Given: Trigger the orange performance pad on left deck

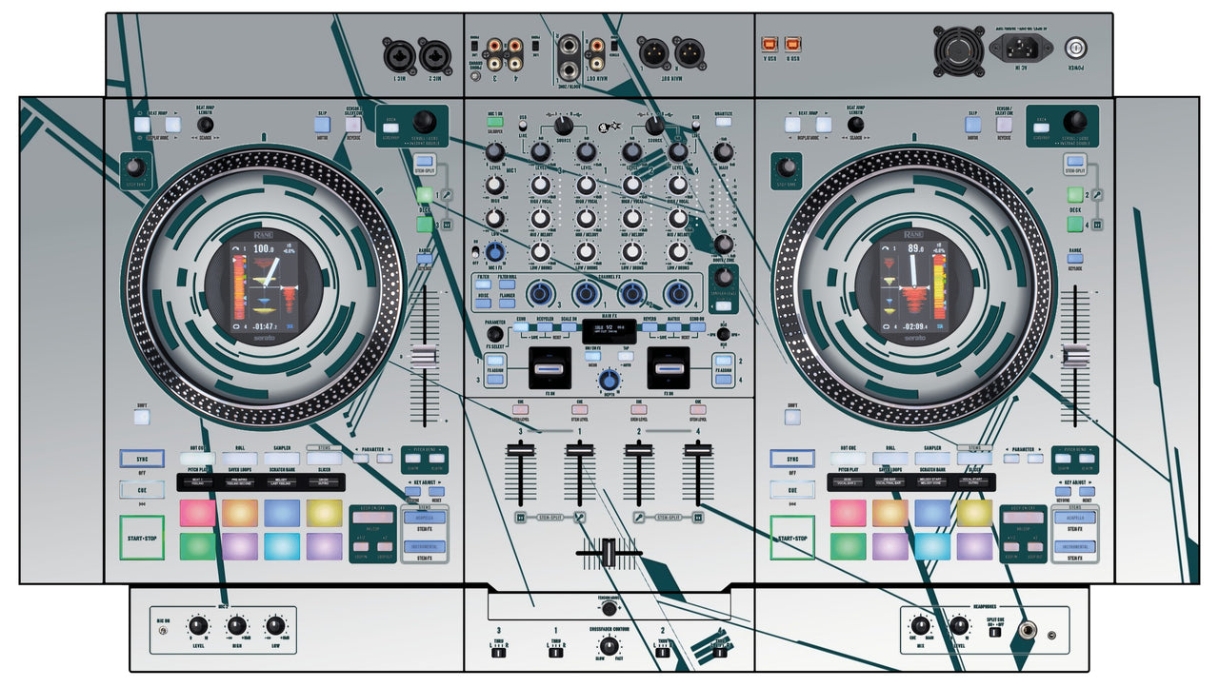Looking at the screenshot, I should pos(239,514).
